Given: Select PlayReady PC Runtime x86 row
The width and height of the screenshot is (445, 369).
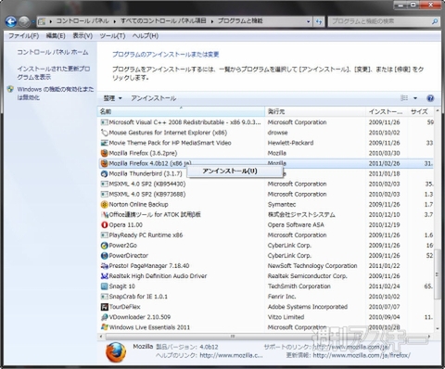Looking at the screenshot, I should 266,235.
